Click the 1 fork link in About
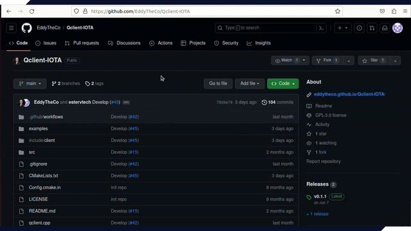 pyautogui.click(x=321, y=152)
